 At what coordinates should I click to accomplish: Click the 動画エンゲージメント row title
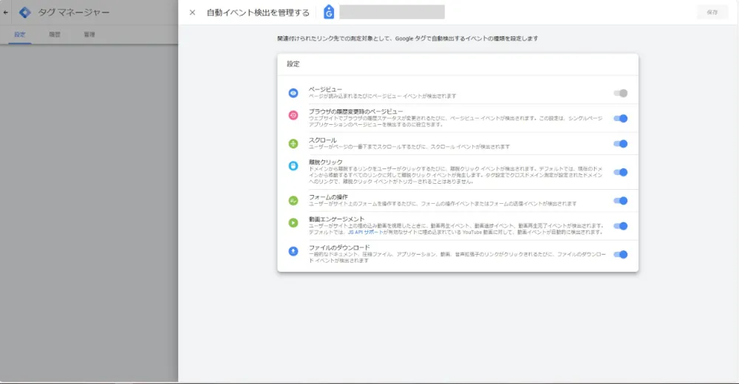[x=336, y=219]
